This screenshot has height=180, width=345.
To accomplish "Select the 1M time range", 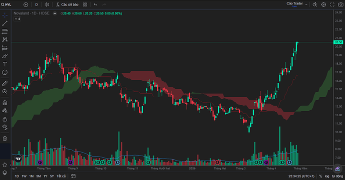I will tap(31, 176).
